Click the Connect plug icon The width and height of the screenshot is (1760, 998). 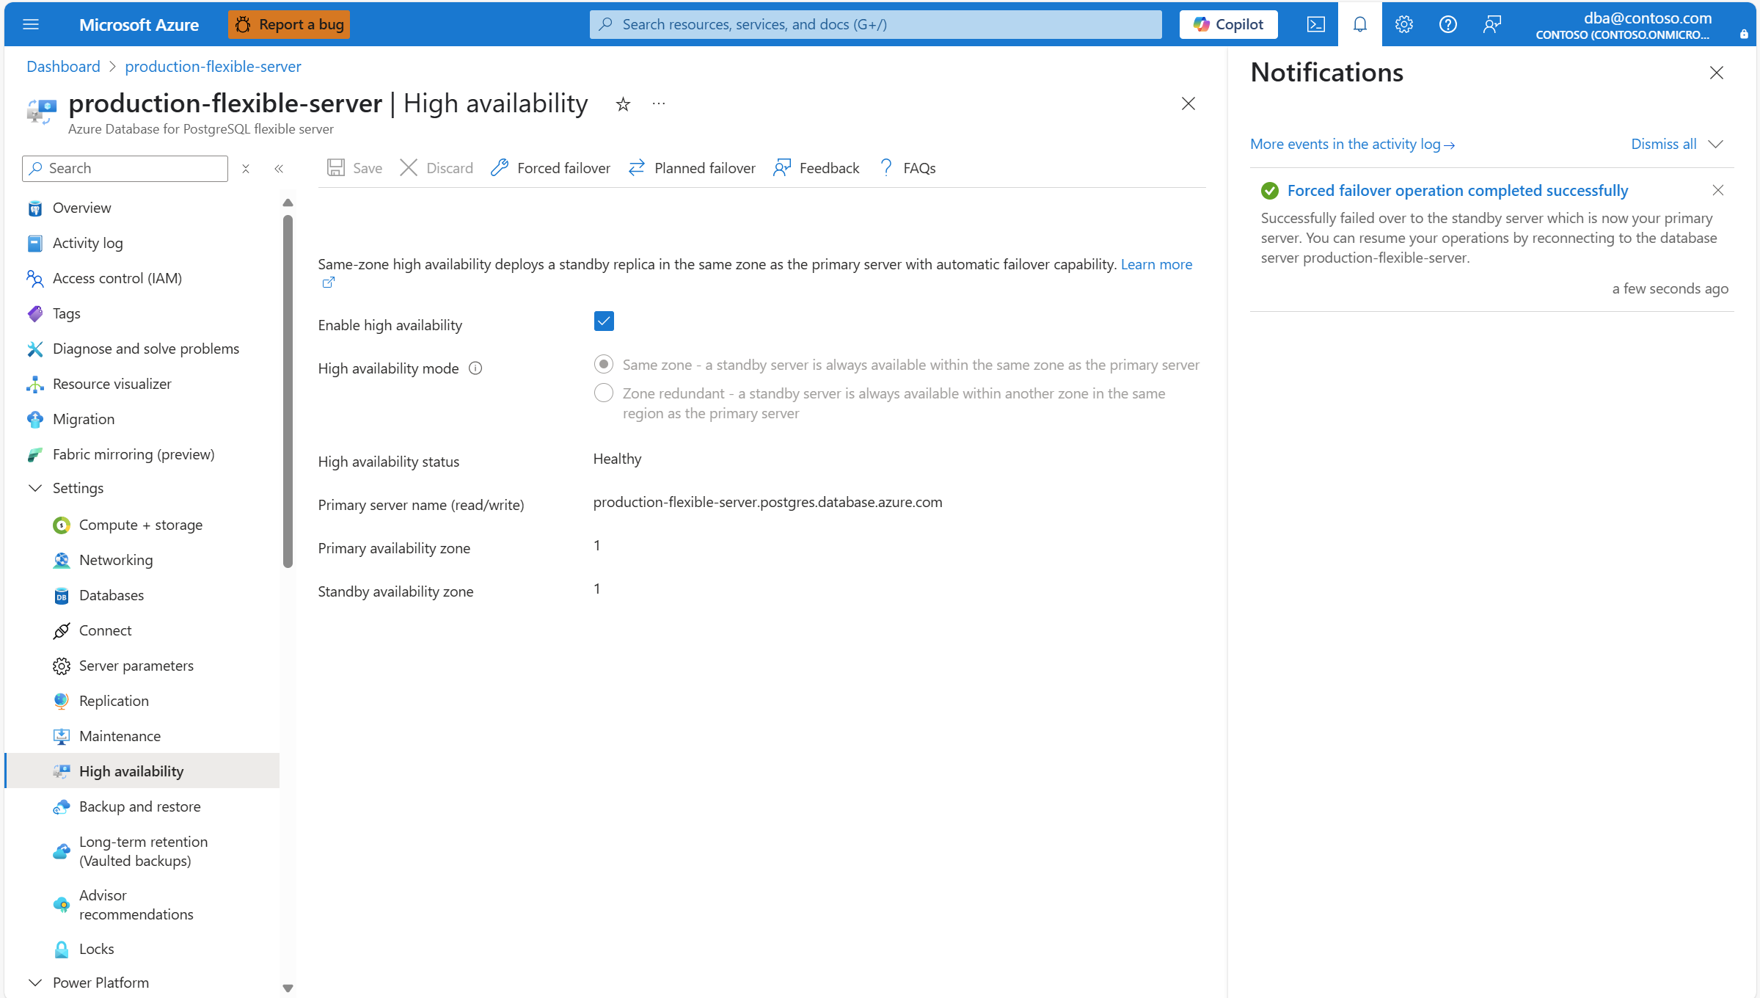tap(62, 630)
